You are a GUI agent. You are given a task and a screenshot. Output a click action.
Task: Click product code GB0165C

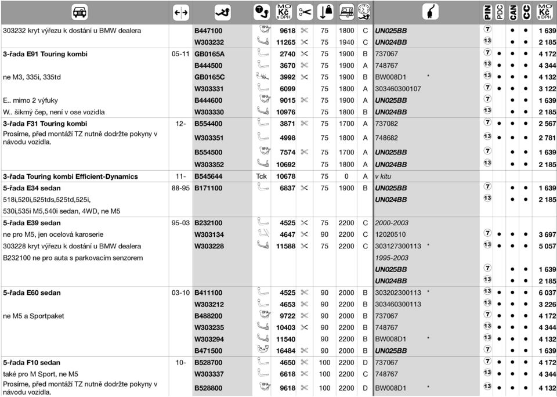pyautogui.click(x=209, y=77)
